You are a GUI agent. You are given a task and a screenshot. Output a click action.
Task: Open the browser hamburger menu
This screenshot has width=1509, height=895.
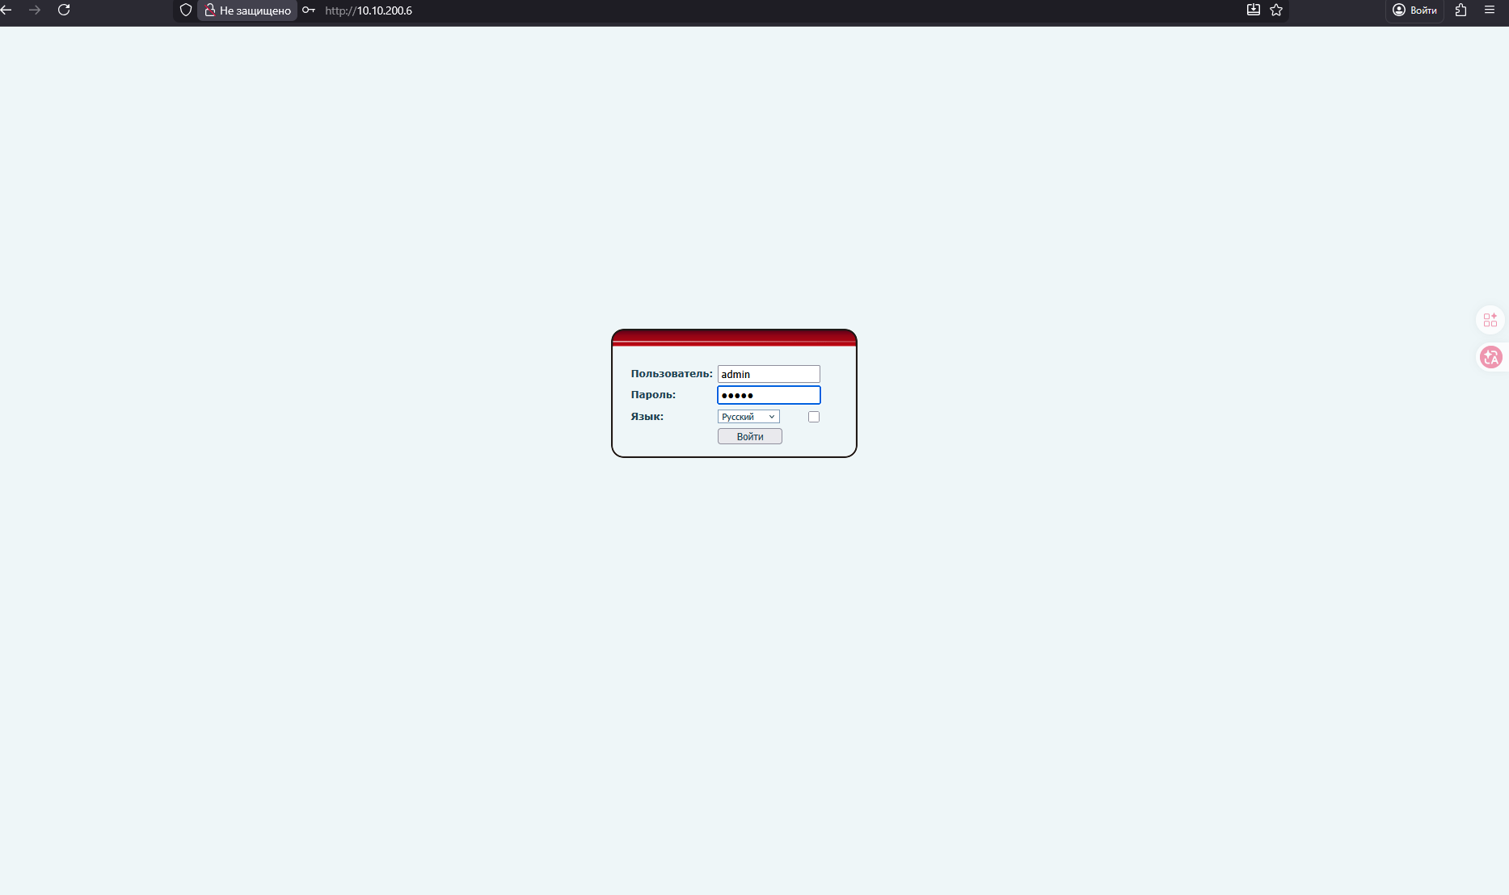coord(1490,10)
